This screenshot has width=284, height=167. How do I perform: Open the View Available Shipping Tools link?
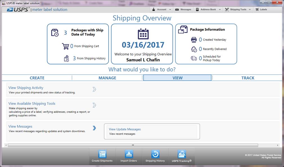[32, 104]
